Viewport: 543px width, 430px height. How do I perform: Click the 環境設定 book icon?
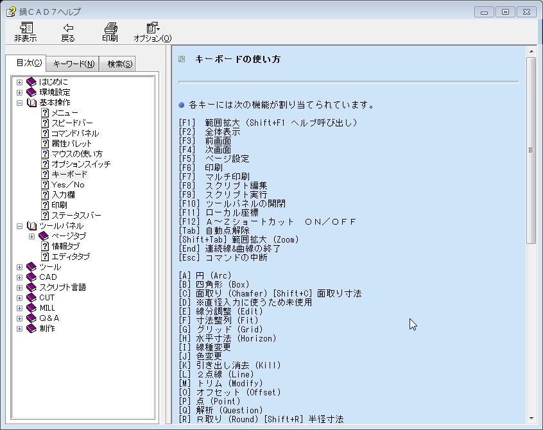tap(31, 92)
